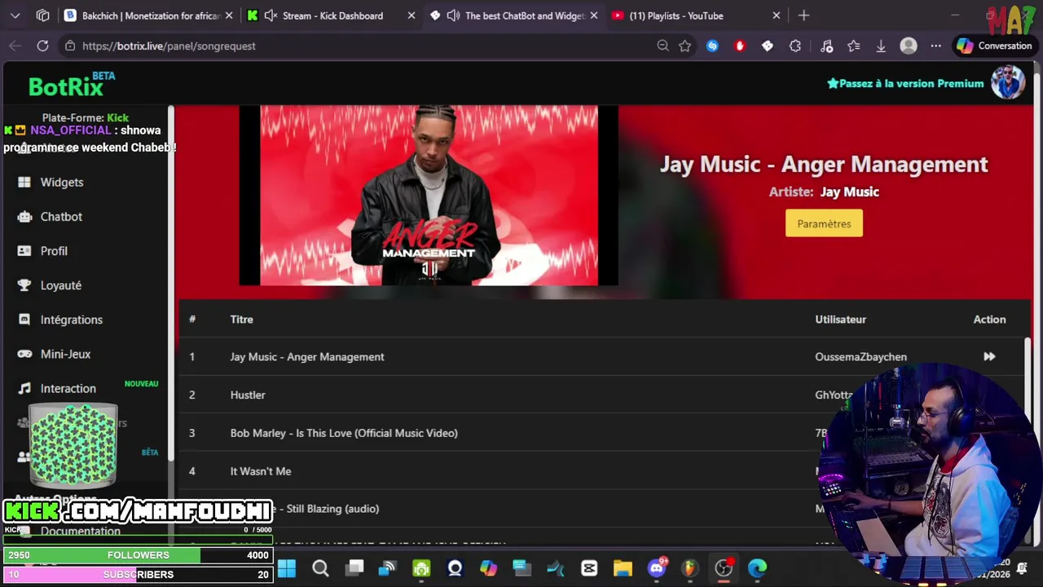Open the Windows Start menu

[287, 568]
